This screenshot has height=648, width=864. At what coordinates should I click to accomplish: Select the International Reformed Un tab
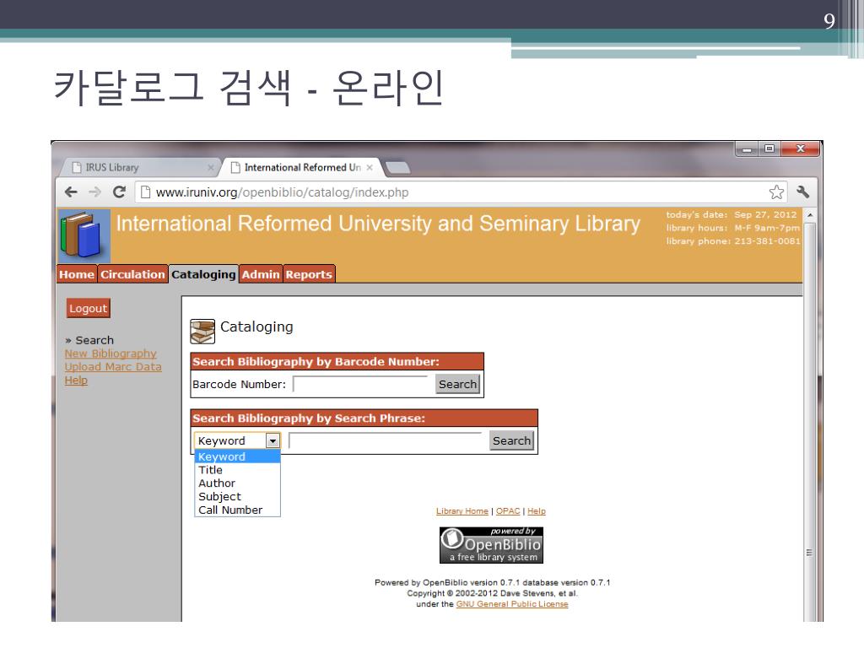tap(301, 168)
